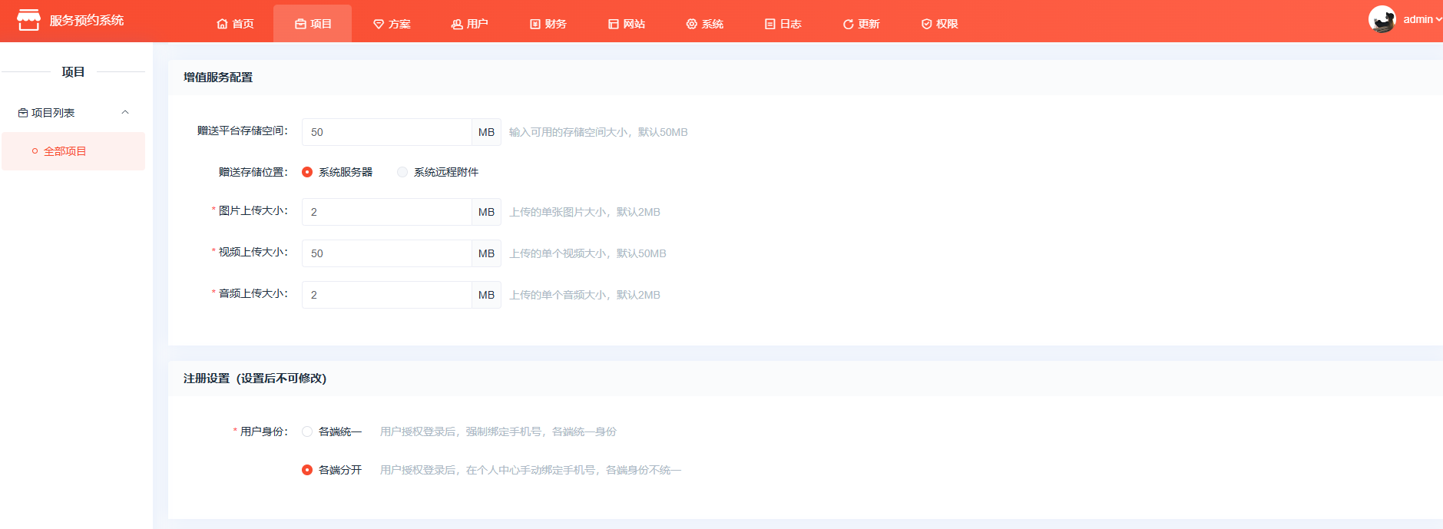Collapse the 项目列表 sidebar group
Screen dimensions: 1443x529
coord(125,113)
